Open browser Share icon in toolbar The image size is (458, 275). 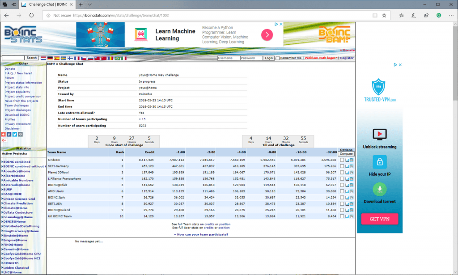point(426,16)
